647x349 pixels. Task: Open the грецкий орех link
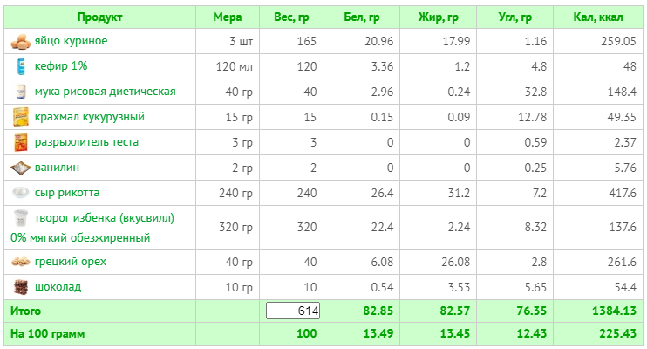point(71,262)
